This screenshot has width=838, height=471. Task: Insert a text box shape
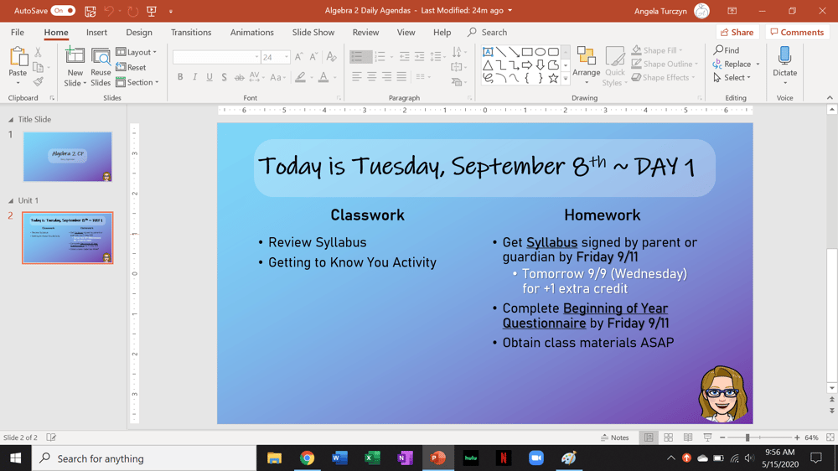tap(488, 52)
